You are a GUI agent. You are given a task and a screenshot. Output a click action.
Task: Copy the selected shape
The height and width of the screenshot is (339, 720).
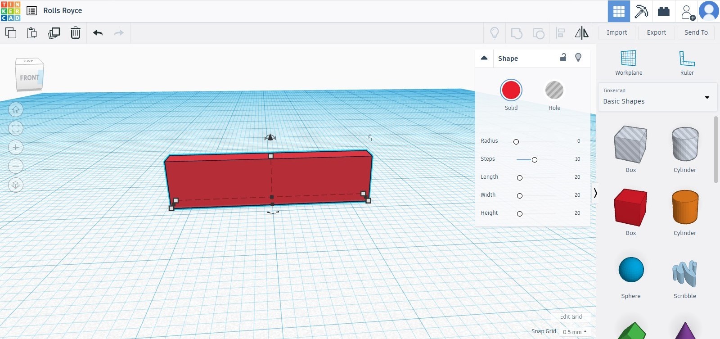click(11, 33)
